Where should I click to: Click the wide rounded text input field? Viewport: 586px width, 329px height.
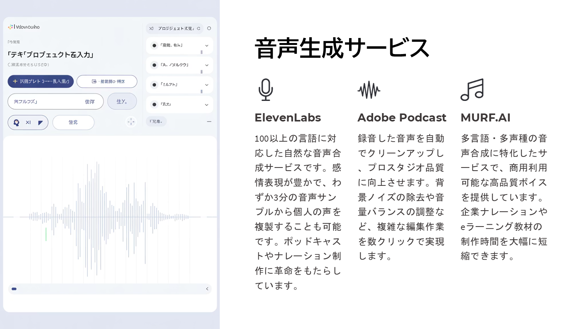point(56,102)
